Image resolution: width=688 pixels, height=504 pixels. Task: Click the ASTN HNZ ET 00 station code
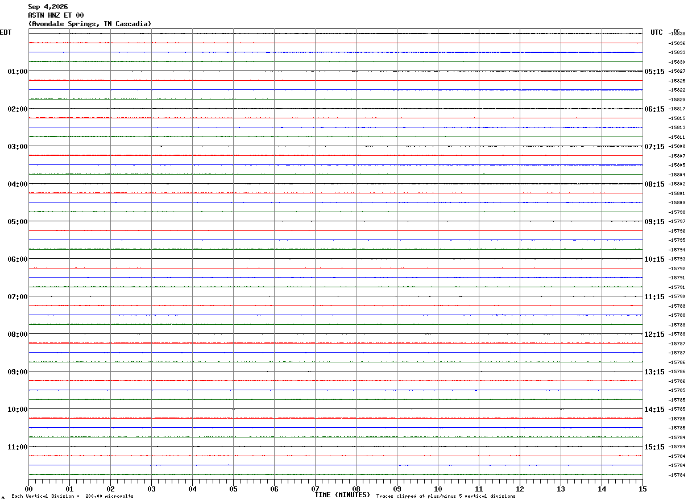[x=56, y=15]
